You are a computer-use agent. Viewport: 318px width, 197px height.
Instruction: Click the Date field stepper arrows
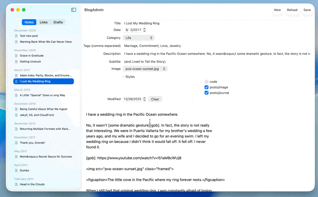[x=144, y=30]
